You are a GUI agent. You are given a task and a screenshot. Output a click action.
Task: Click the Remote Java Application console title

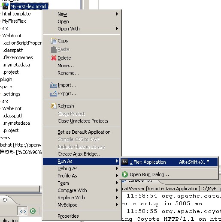(171, 189)
